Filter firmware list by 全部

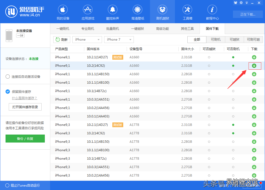point(197,40)
